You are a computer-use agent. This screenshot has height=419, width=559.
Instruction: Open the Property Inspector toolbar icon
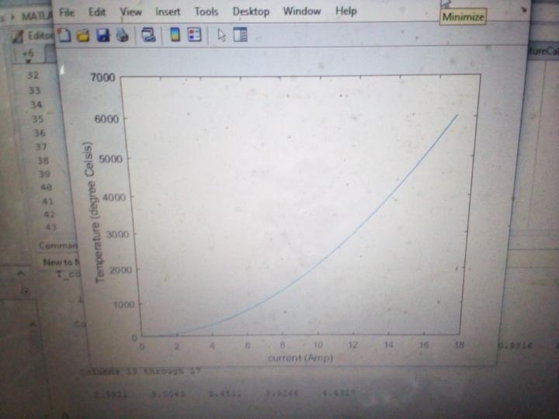[240, 35]
